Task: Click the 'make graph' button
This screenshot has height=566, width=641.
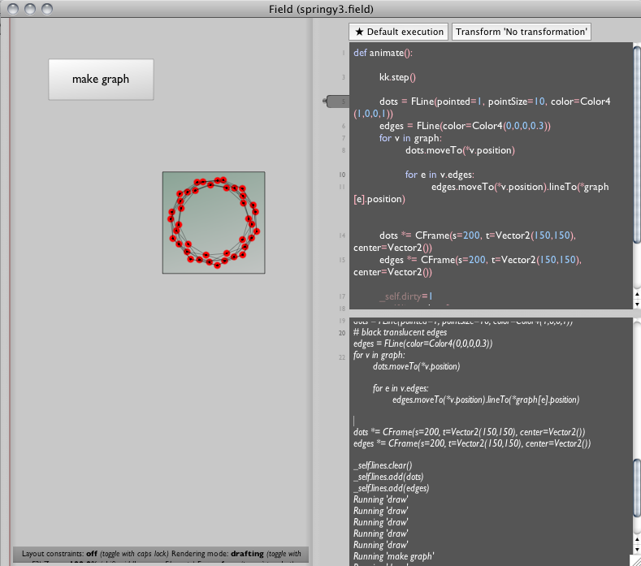Action: click(101, 79)
